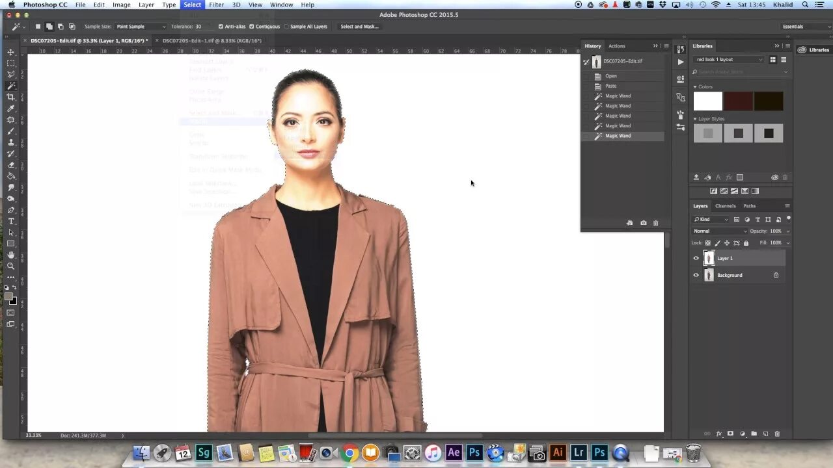This screenshot has height=468, width=833.
Task: Select the Move tool
Action: pyautogui.click(x=10, y=51)
